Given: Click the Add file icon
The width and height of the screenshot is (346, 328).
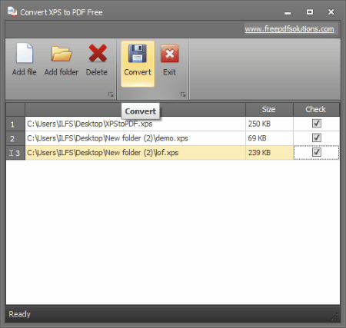Looking at the screenshot, I should tap(25, 53).
